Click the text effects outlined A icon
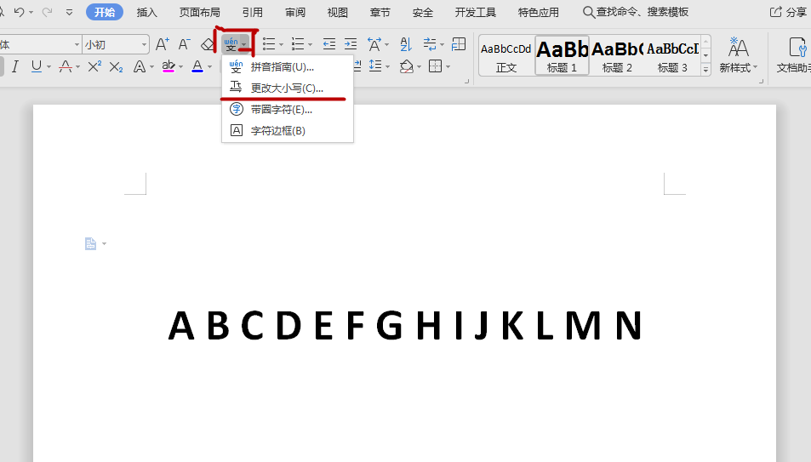The image size is (811, 462). [139, 66]
